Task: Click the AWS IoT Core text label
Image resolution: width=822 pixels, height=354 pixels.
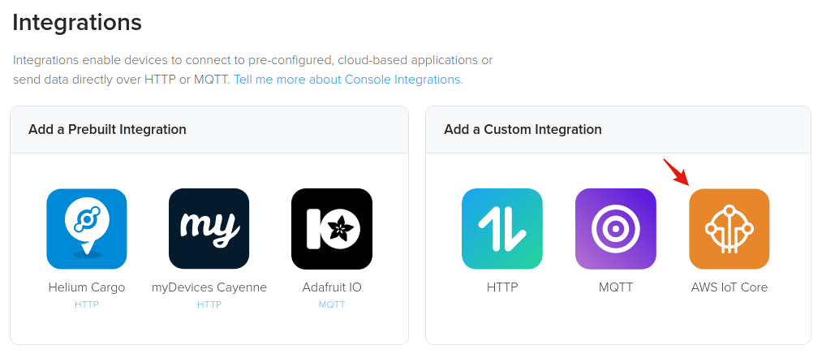Action: 729,287
